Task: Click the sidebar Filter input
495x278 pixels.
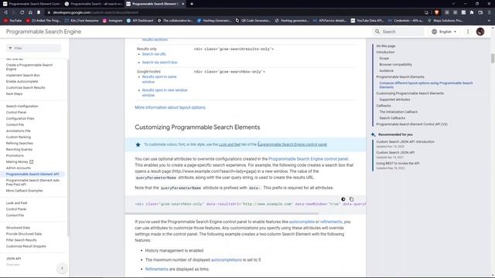Action: (33, 48)
